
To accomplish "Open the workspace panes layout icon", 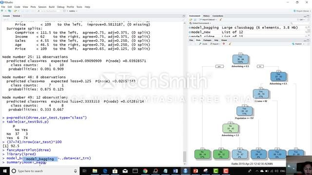I will [64, 11].
